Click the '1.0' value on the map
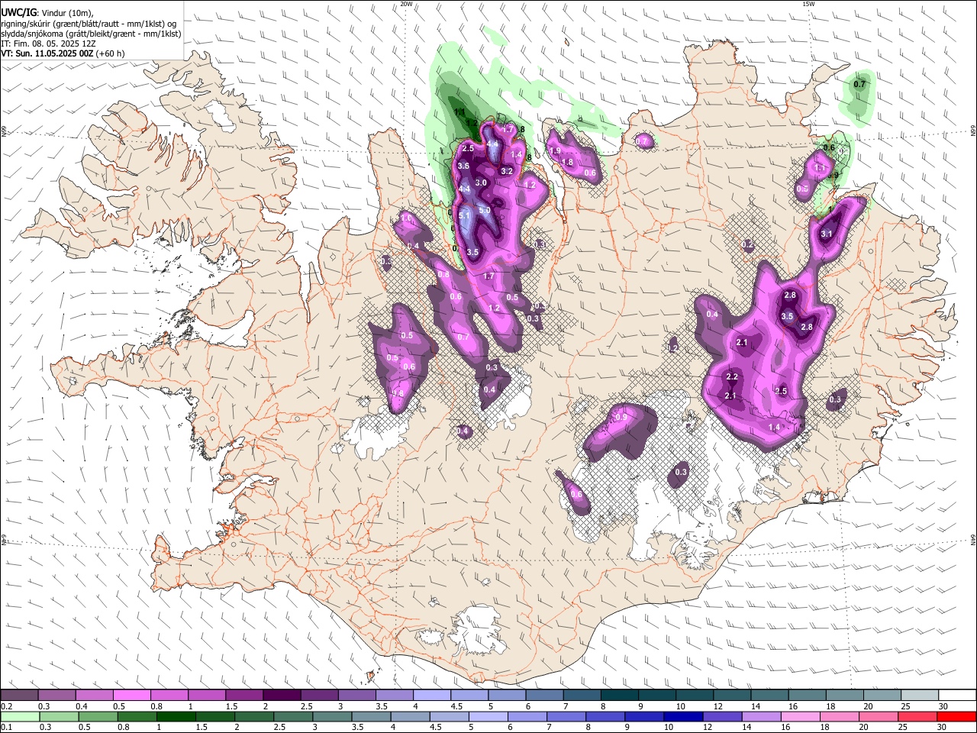This screenshot has height=733, width=977. point(406,219)
